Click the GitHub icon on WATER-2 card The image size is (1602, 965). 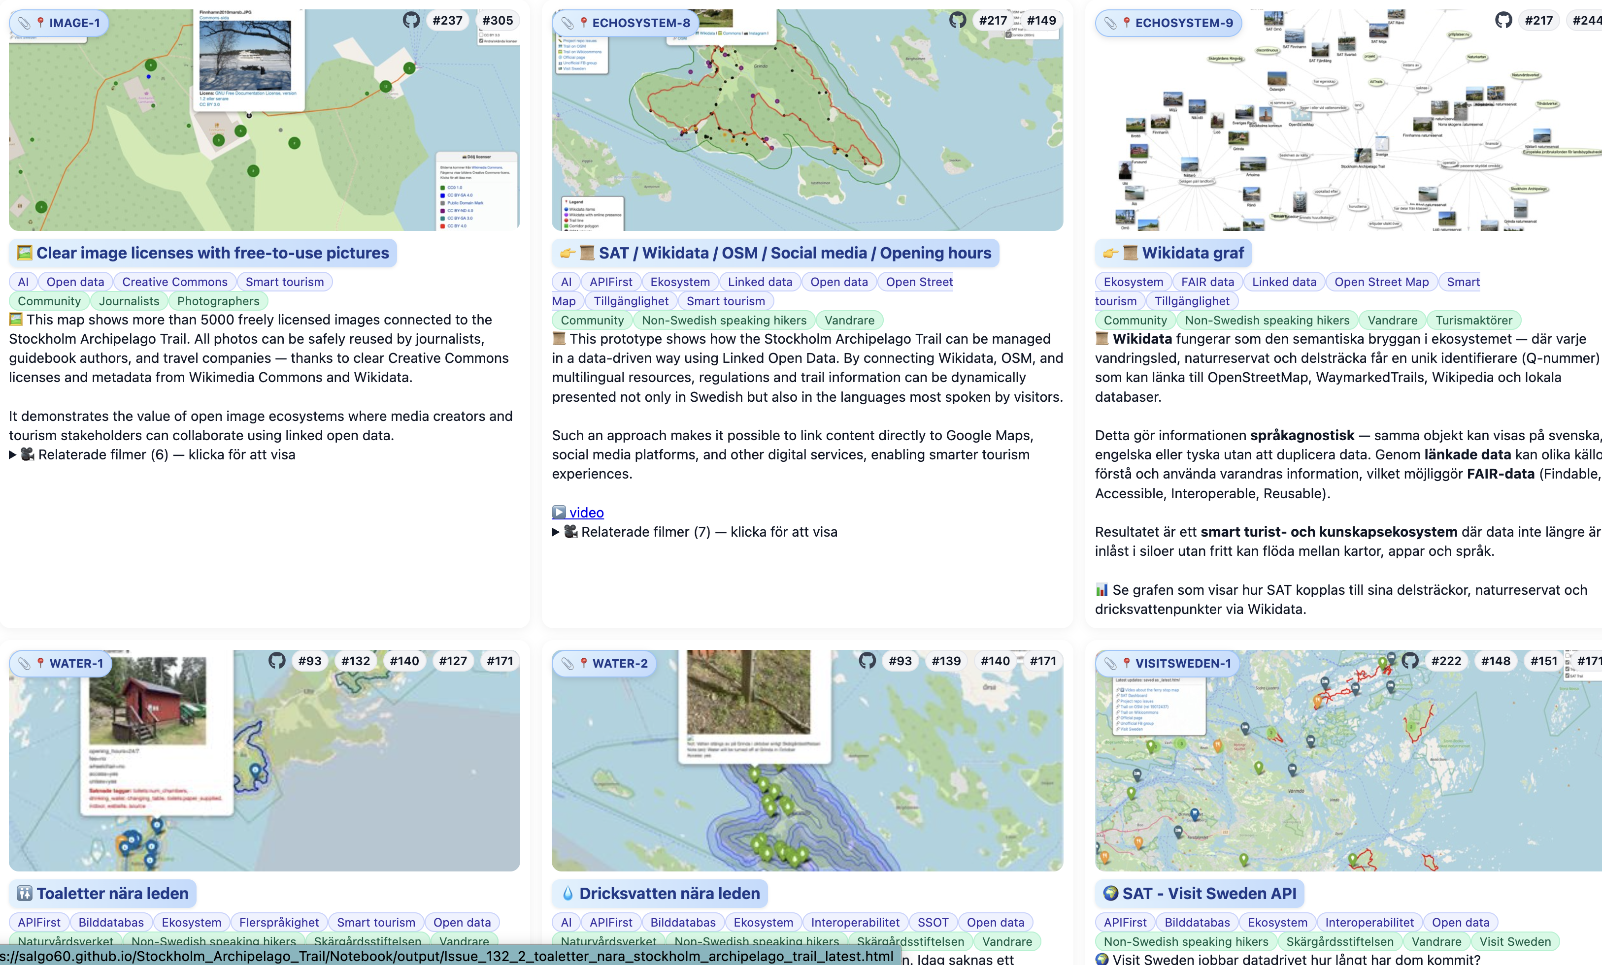pyautogui.click(x=868, y=661)
